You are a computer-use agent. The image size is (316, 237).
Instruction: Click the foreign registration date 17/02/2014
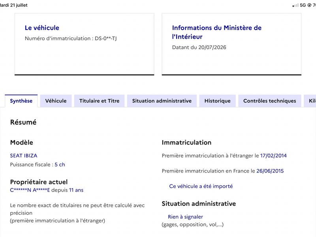pos(273,156)
